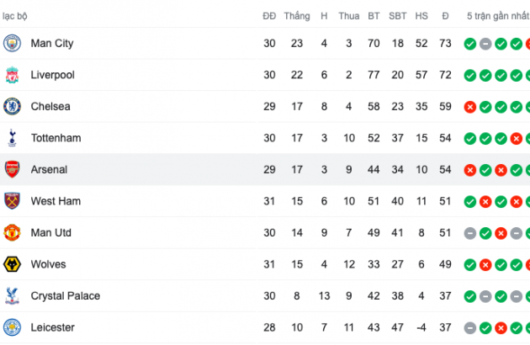Click the West Ham club crest
Image resolution: width=530 pixels, height=345 pixels.
(x=12, y=201)
